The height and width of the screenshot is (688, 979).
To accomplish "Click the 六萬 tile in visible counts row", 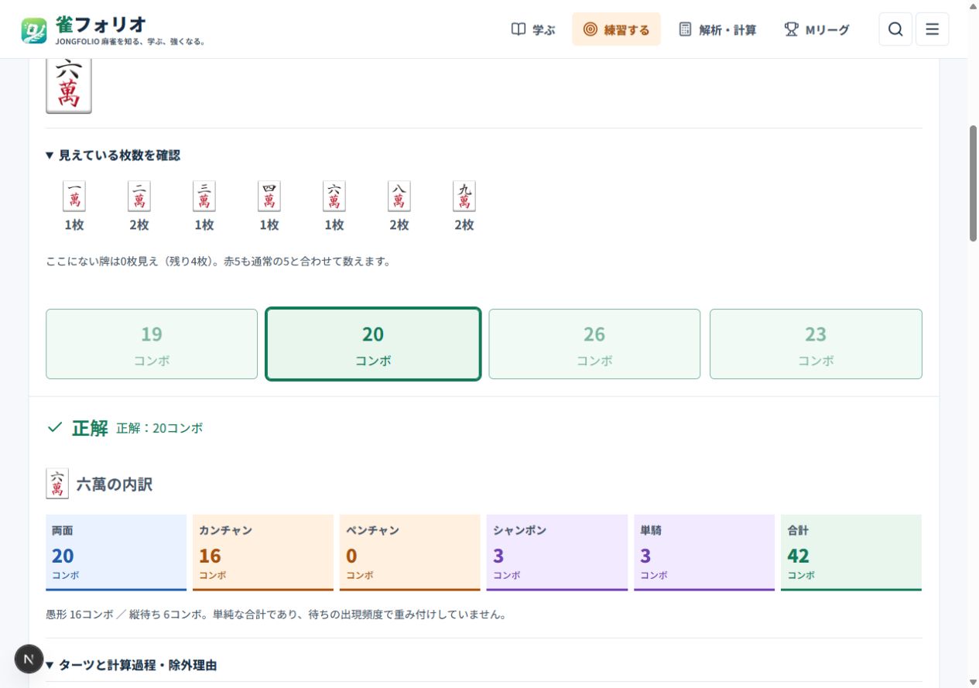I will (334, 197).
